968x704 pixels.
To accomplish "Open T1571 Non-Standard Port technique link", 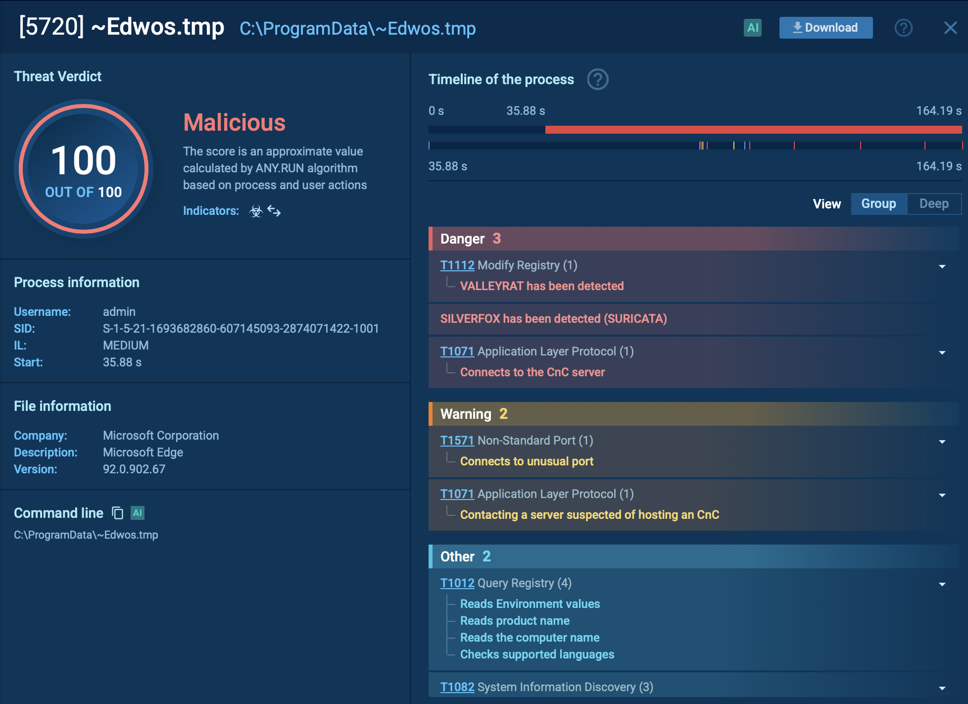I will click(457, 441).
